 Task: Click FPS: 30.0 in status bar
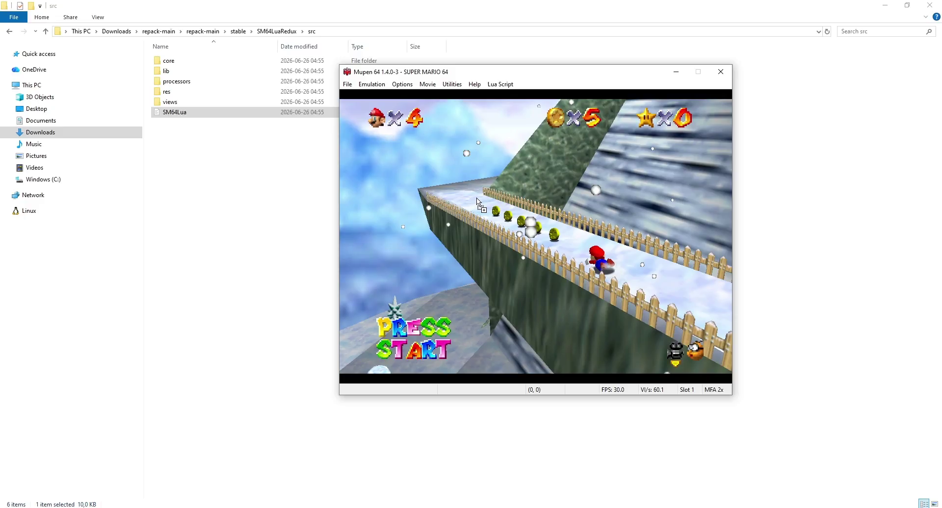pyautogui.click(x=613, y=390)
